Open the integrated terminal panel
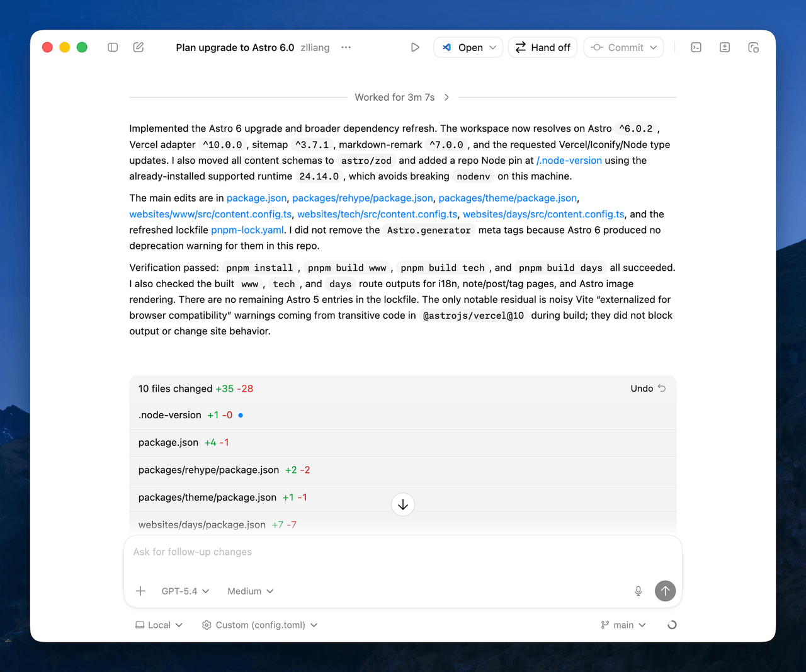 pos(696,47)
